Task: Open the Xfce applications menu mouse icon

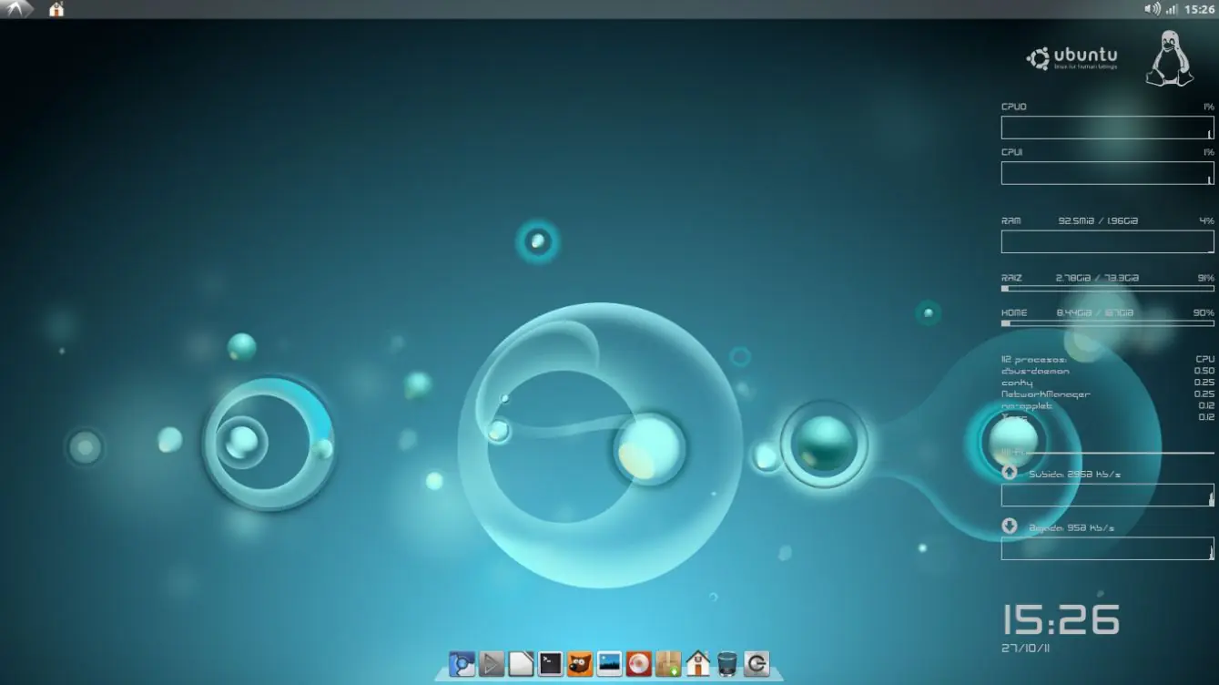Action: pos(17,9)
